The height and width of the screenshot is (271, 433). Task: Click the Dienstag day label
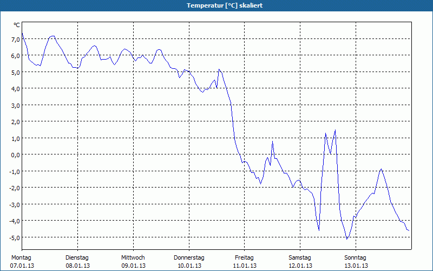[x=77, y=258]
